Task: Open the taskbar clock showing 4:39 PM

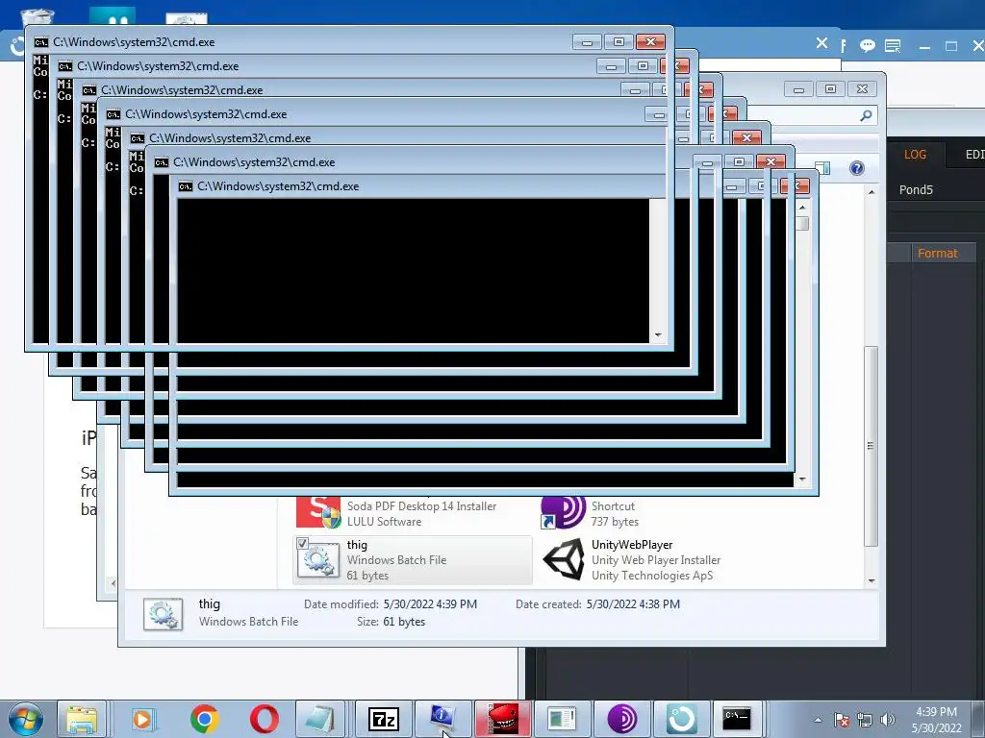Action: point(936,720)
